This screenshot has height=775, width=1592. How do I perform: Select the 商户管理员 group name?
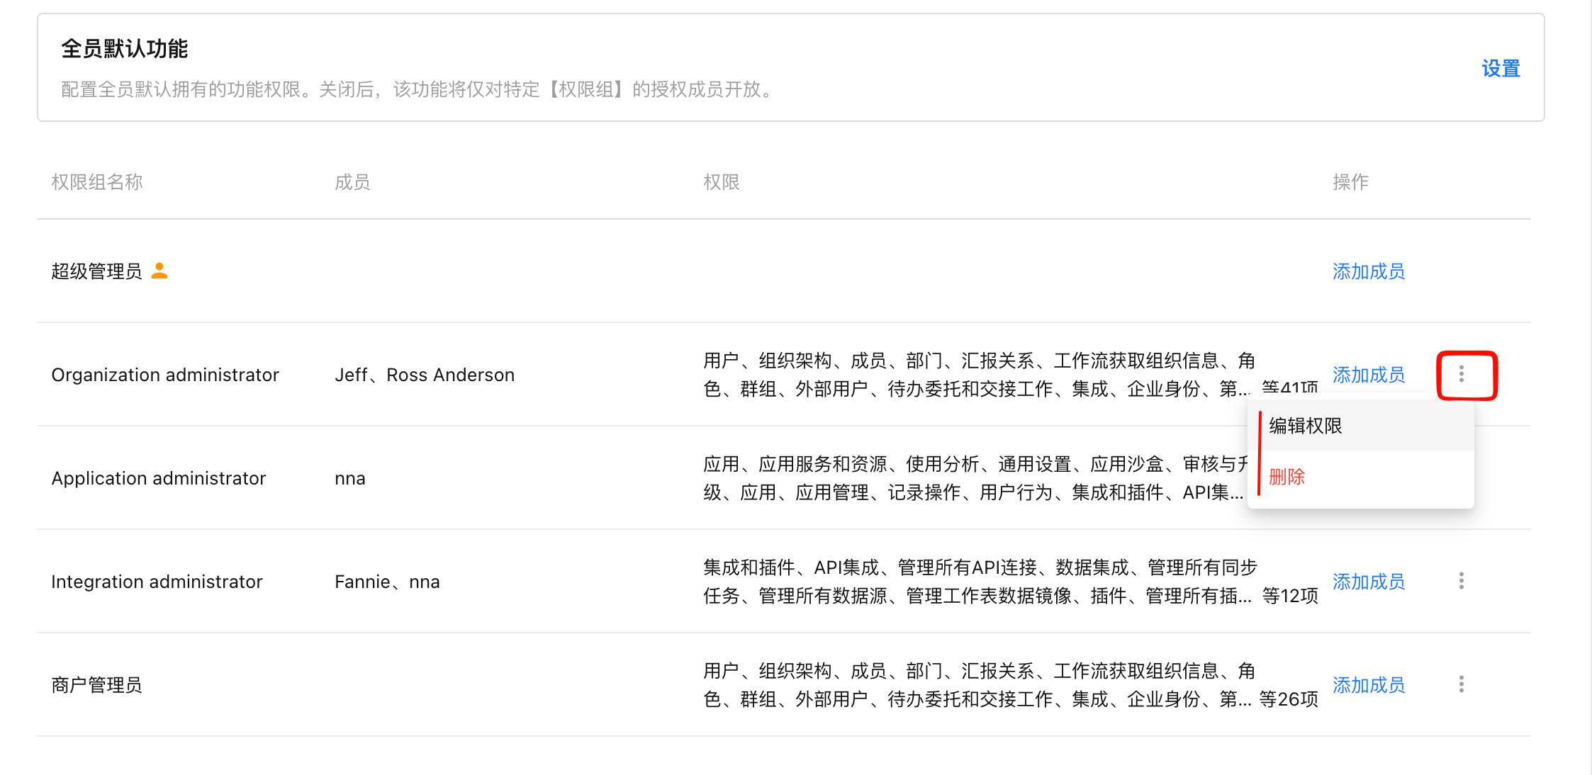pos(96,685)
